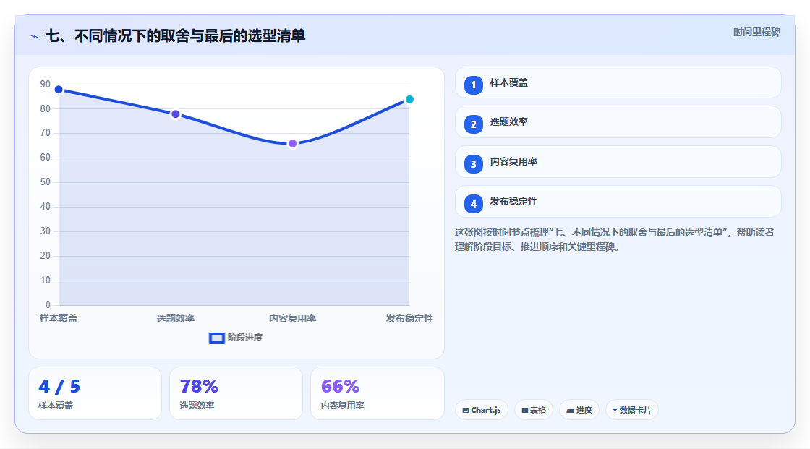Open the 66% 内容复用率 stat card
The image size is (810, 449).
click(x=378, y=393)
